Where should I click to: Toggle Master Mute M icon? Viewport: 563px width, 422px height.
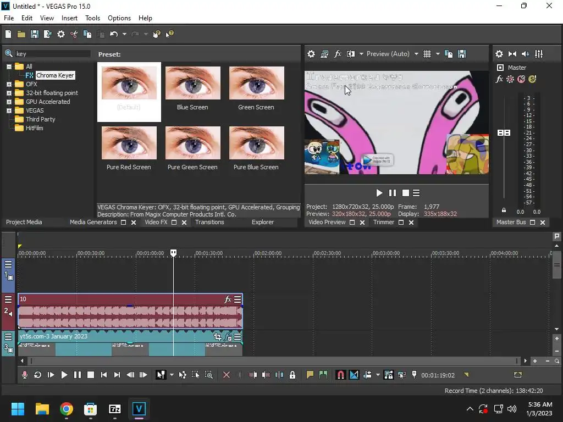pos(521,79)
